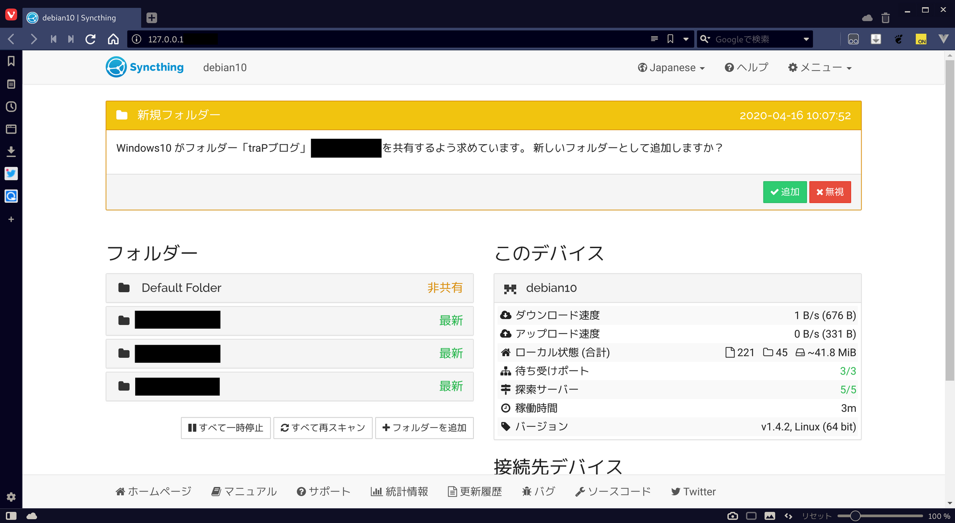The height and width of the screenshot is (523, 955).
Task: Click the ON extension icon
Action: click(x=921, y=39)
